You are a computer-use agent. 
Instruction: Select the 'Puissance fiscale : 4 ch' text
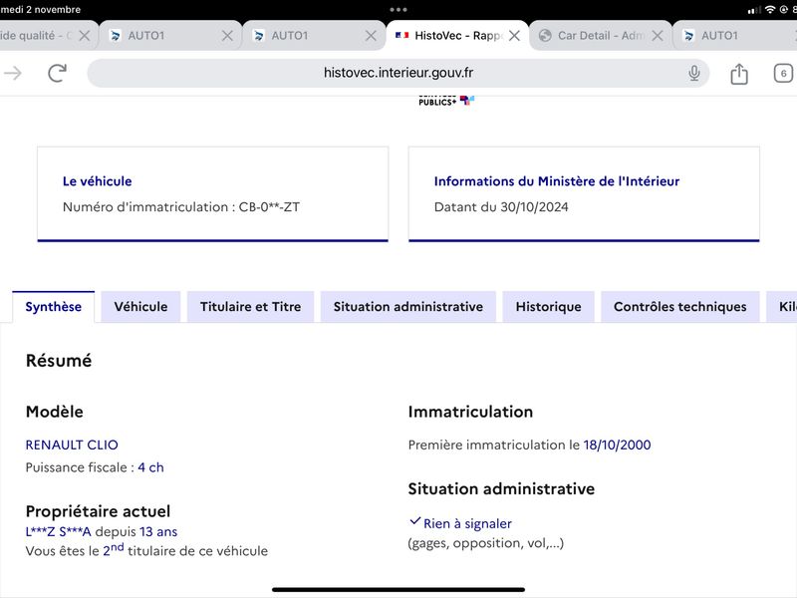(95, 467)
